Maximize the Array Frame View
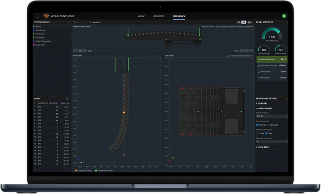 point(252,31)
